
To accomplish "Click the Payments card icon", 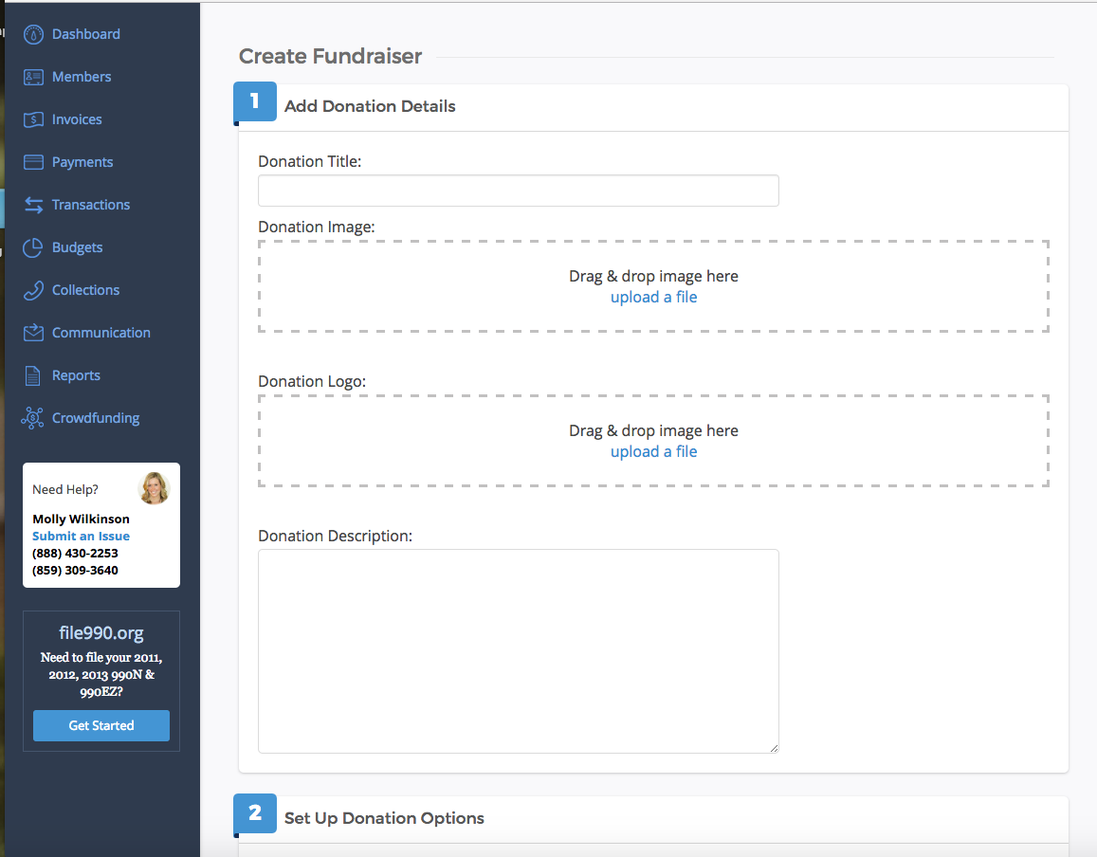I will pyautogui.click(x=33, y=162).
